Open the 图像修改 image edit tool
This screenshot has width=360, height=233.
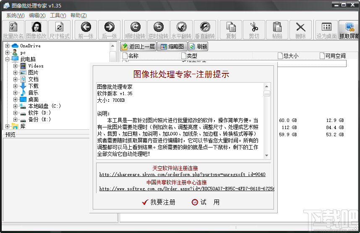pyautogui.click(x=36, y=30)
